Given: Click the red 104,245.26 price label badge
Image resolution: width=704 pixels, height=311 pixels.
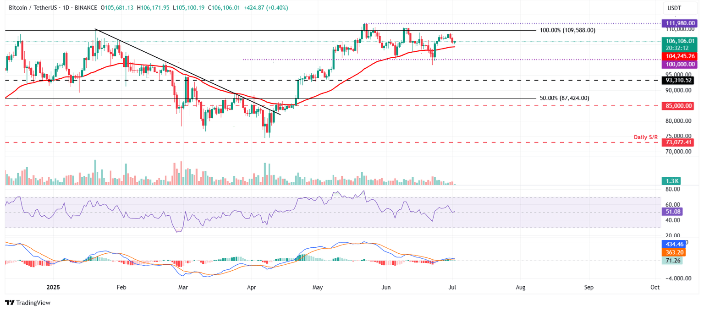Looking at the screenshot, I should coord(680,56).
